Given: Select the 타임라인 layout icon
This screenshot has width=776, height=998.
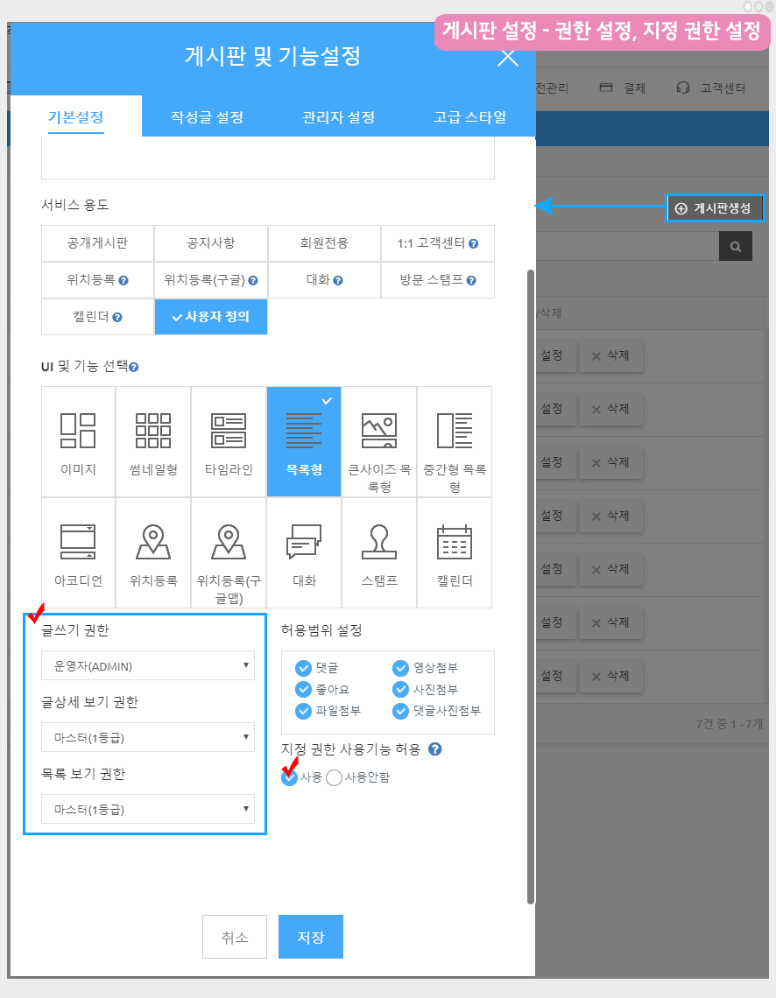Looking at the screenshot, I should pyautogui.click(x=229, y=431).
